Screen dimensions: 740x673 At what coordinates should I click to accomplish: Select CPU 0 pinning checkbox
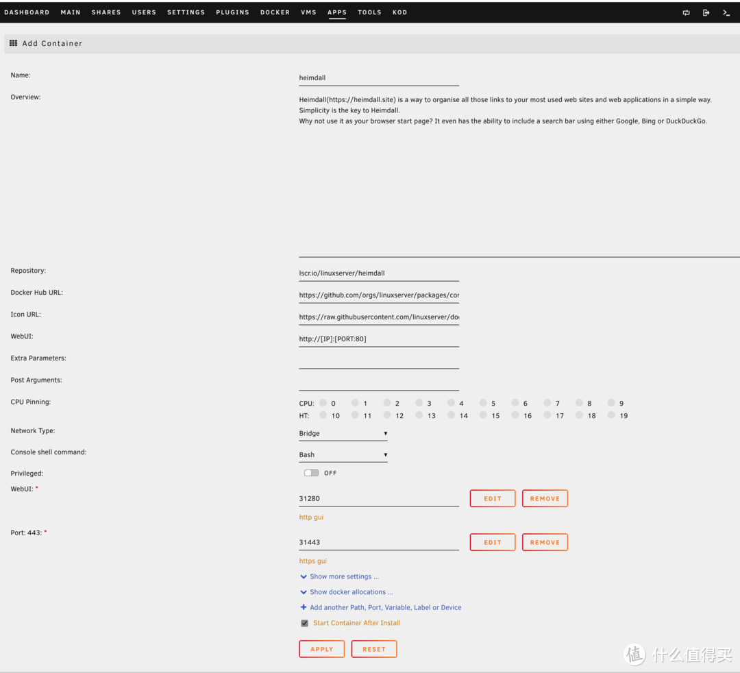pos(323,403)
